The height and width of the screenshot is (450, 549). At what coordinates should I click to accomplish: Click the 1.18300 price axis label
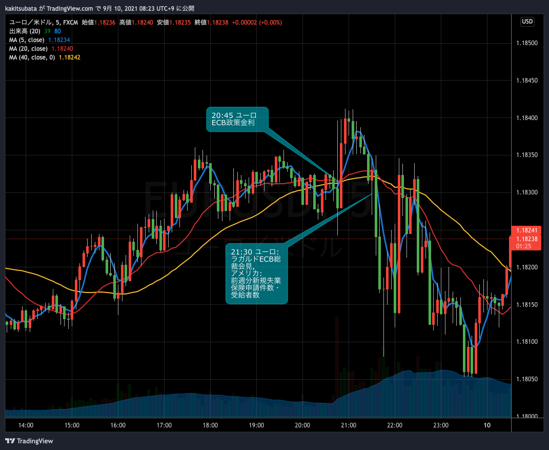tap(527, 192)
